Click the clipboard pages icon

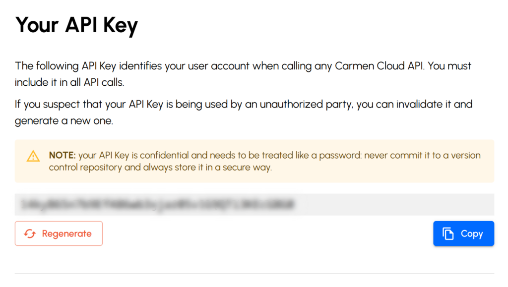click(x=448, y=233)
